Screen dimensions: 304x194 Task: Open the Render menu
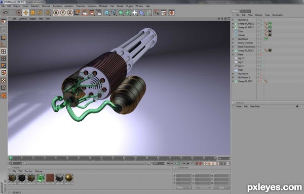coord(120,6)
